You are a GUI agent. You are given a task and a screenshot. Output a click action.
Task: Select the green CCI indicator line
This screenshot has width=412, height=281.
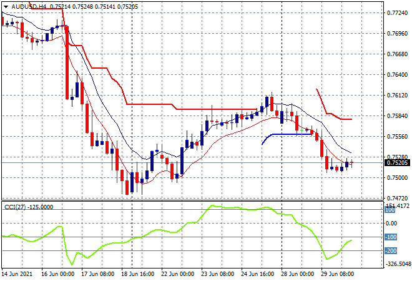177,232
